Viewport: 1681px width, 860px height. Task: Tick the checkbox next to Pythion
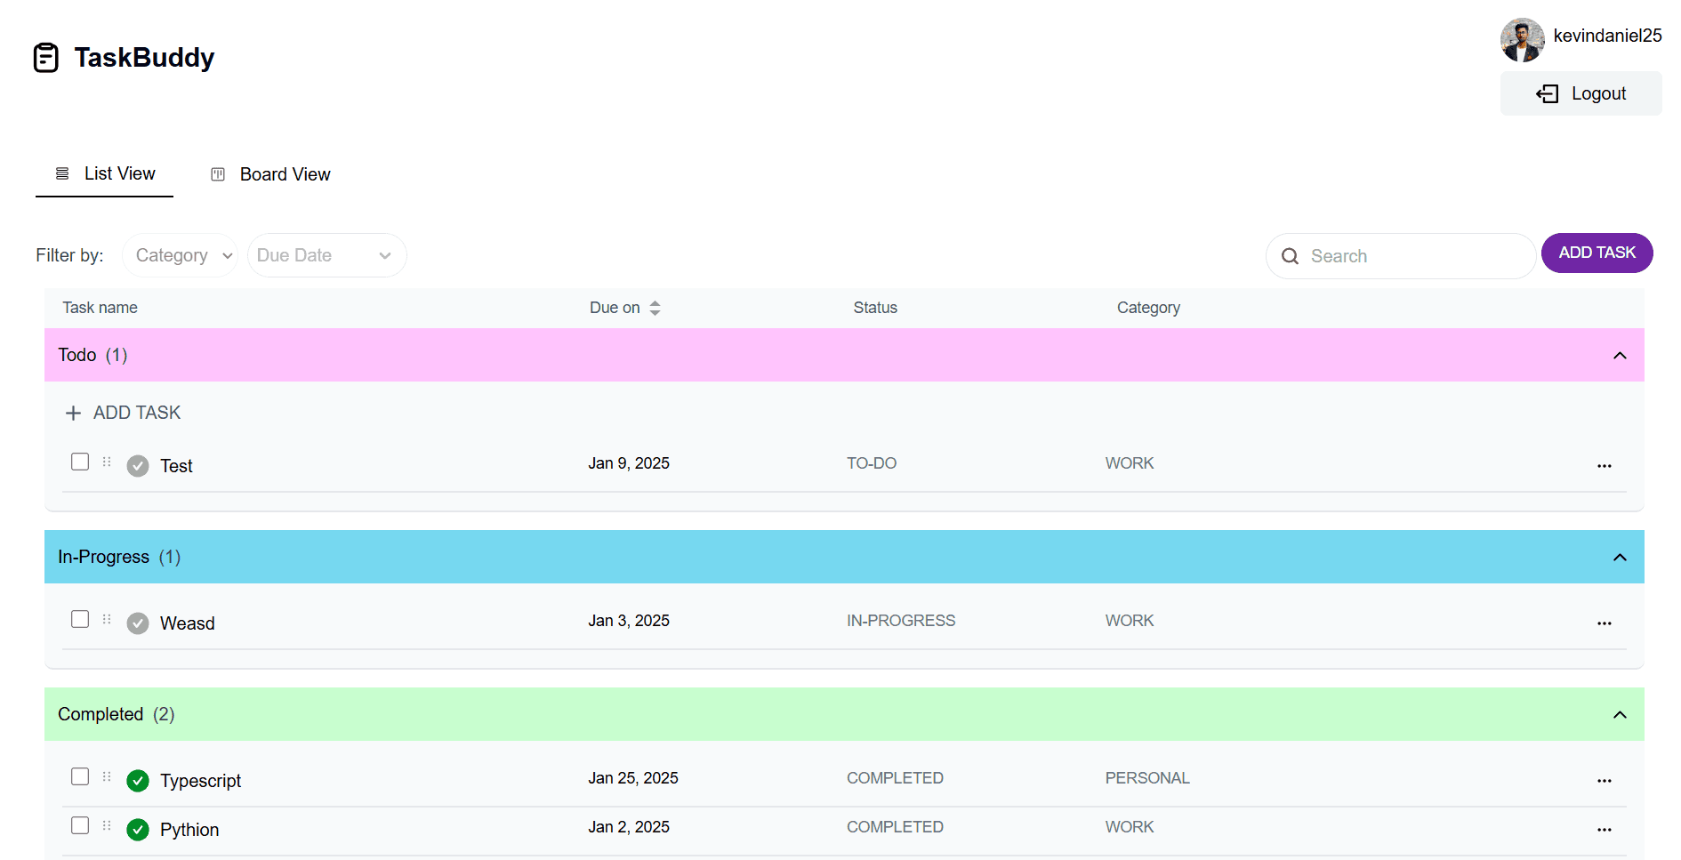point(80,825)
